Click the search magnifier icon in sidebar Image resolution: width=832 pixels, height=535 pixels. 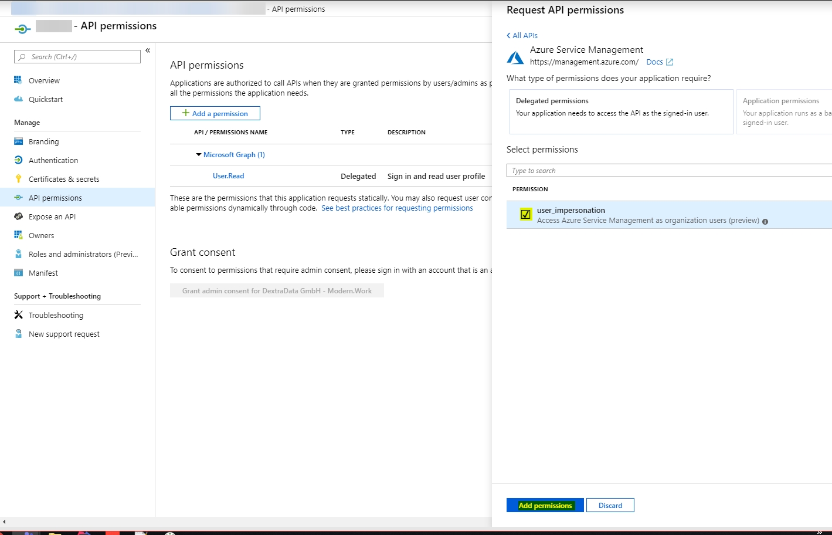point(22,57)
